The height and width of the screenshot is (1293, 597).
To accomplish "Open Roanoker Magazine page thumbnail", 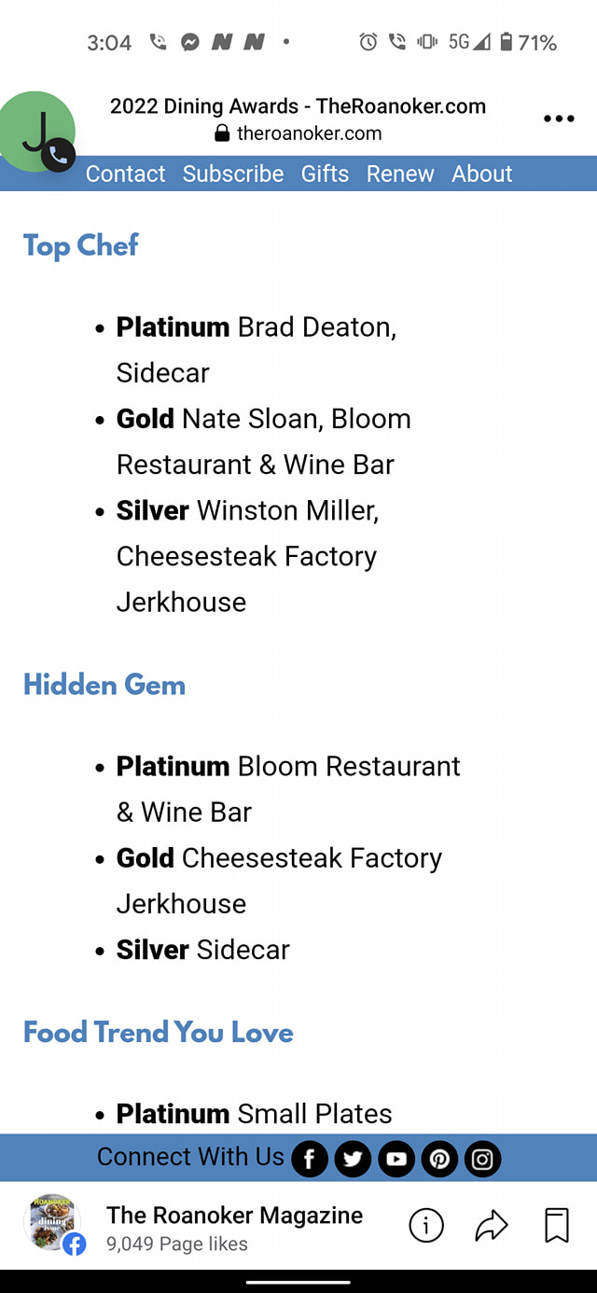I will pos(52,1223).
